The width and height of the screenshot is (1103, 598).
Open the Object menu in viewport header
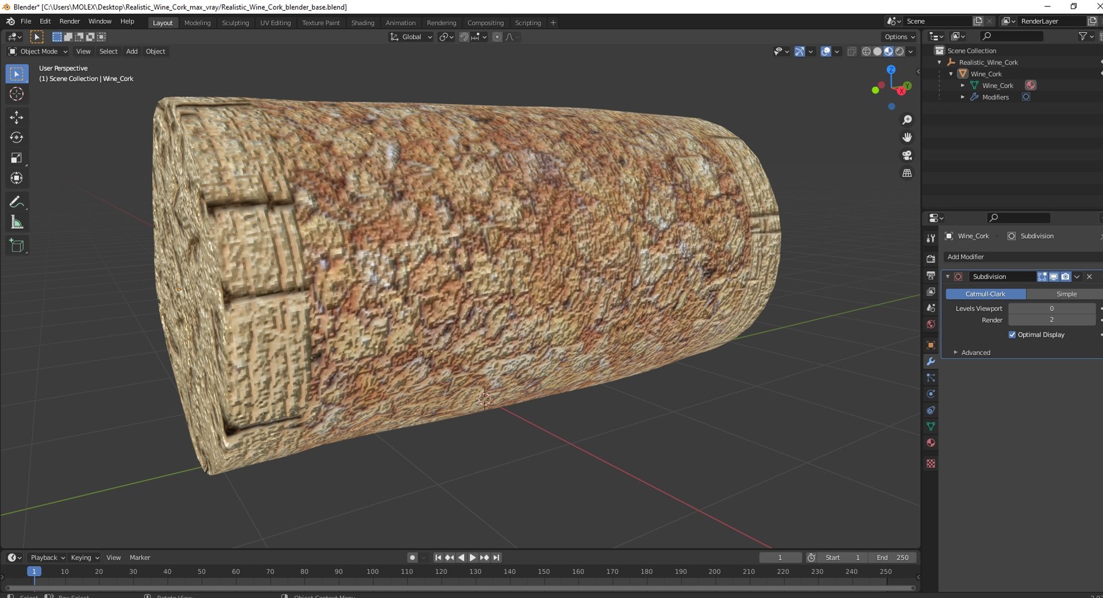156,52
